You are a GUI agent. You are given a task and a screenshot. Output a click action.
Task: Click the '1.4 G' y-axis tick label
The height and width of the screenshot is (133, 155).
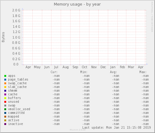[x=16, y=27]
